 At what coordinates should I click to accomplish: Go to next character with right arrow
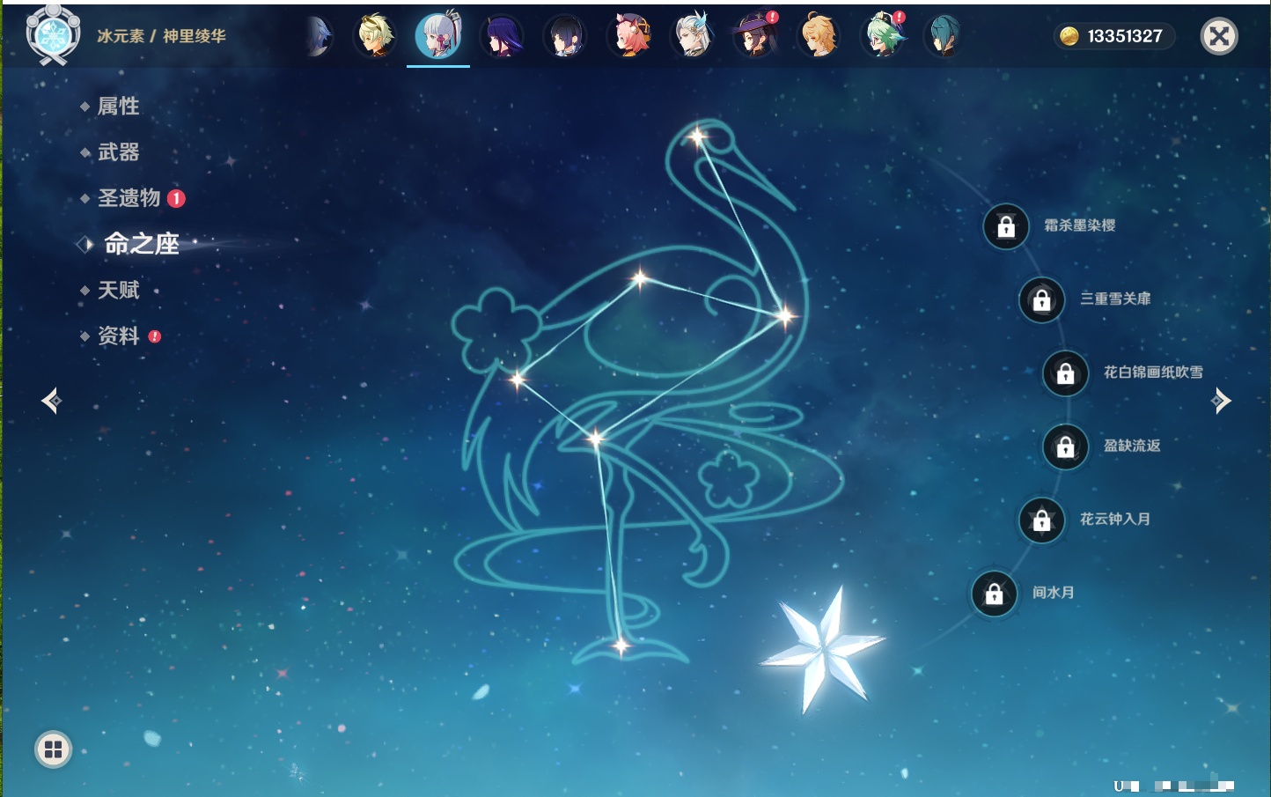pyautogui.click(x=1221, y=401)
